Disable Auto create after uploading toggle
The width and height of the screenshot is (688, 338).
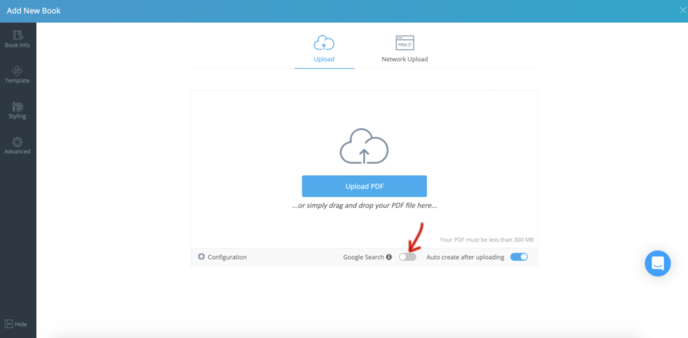click(519, 257)
